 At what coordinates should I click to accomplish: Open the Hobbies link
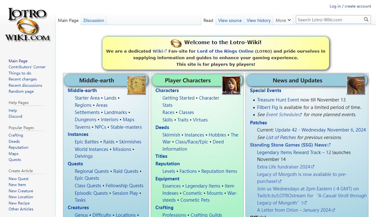(217, 135)
